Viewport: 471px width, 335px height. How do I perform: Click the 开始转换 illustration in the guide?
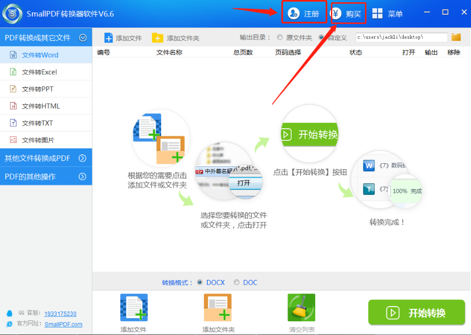(x=309, y=134)
